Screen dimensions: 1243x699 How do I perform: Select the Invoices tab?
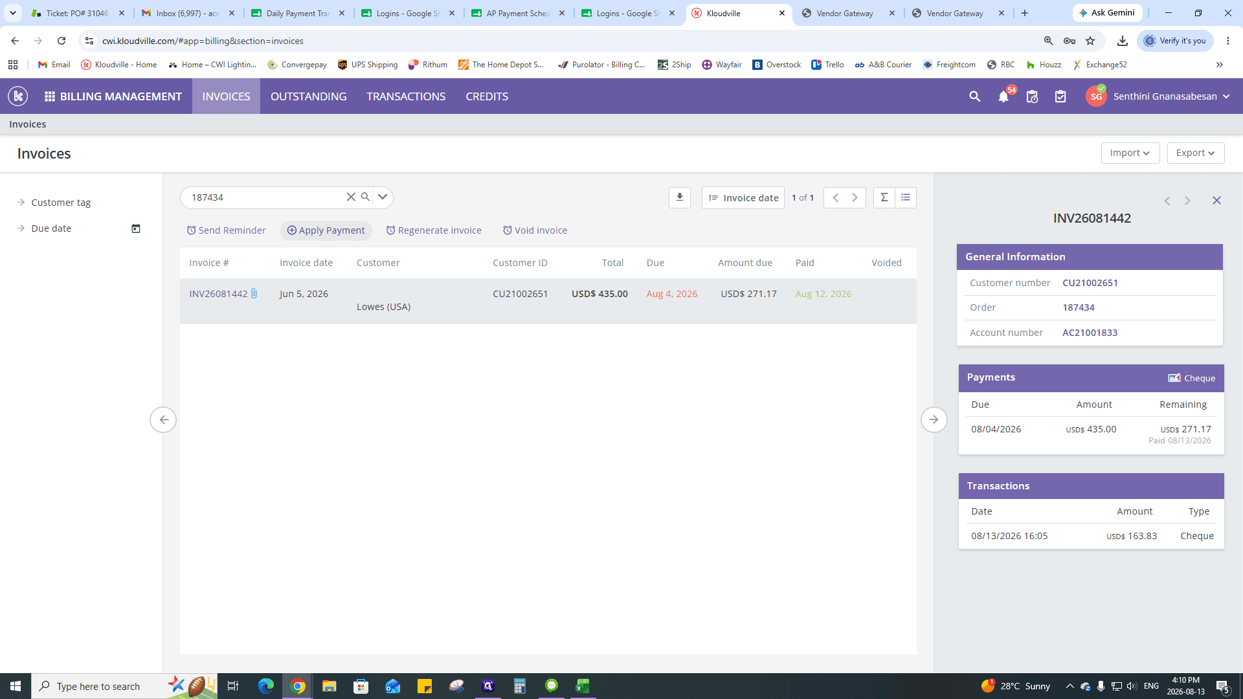[226, 96]
